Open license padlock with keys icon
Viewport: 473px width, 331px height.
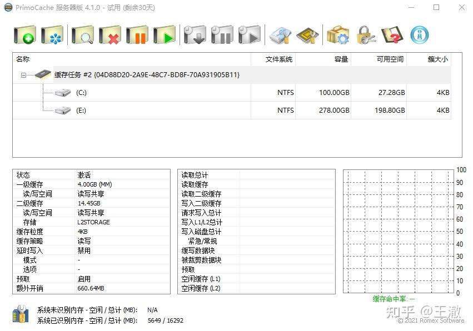click(365, 35)
